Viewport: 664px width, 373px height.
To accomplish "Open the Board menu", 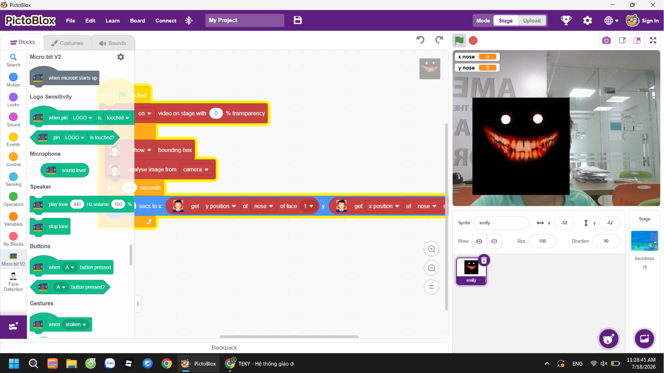I will [137, 20].
